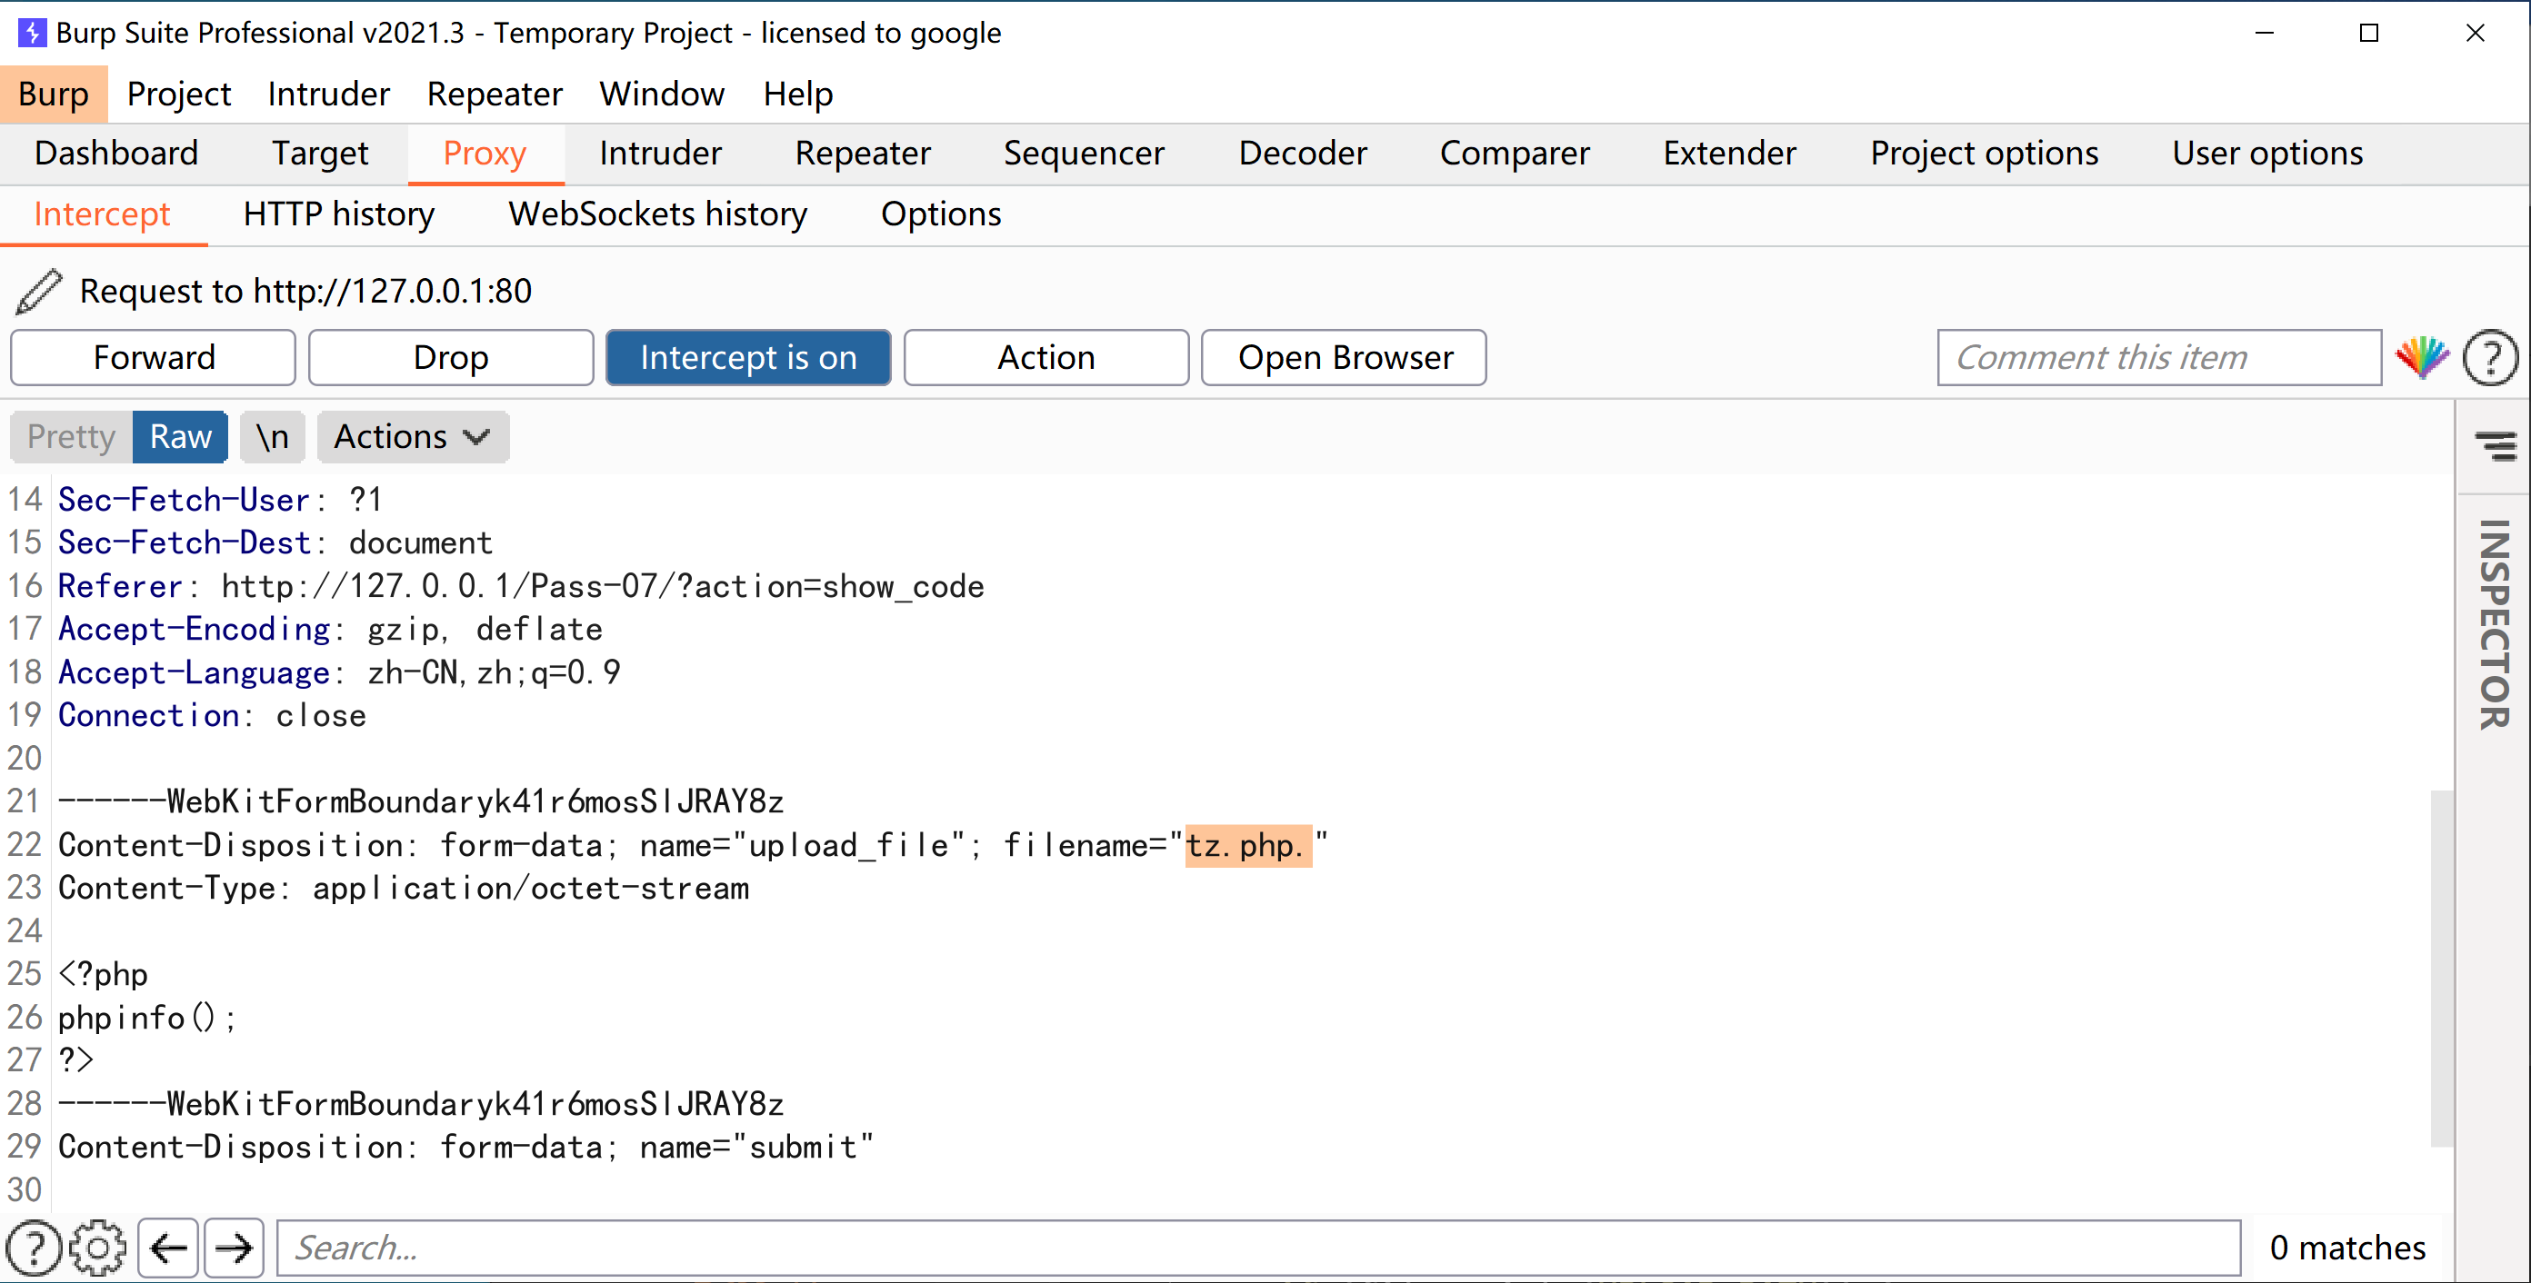Toggle the Intercept is on button
2531x1283 pixels.
(747, 357)
